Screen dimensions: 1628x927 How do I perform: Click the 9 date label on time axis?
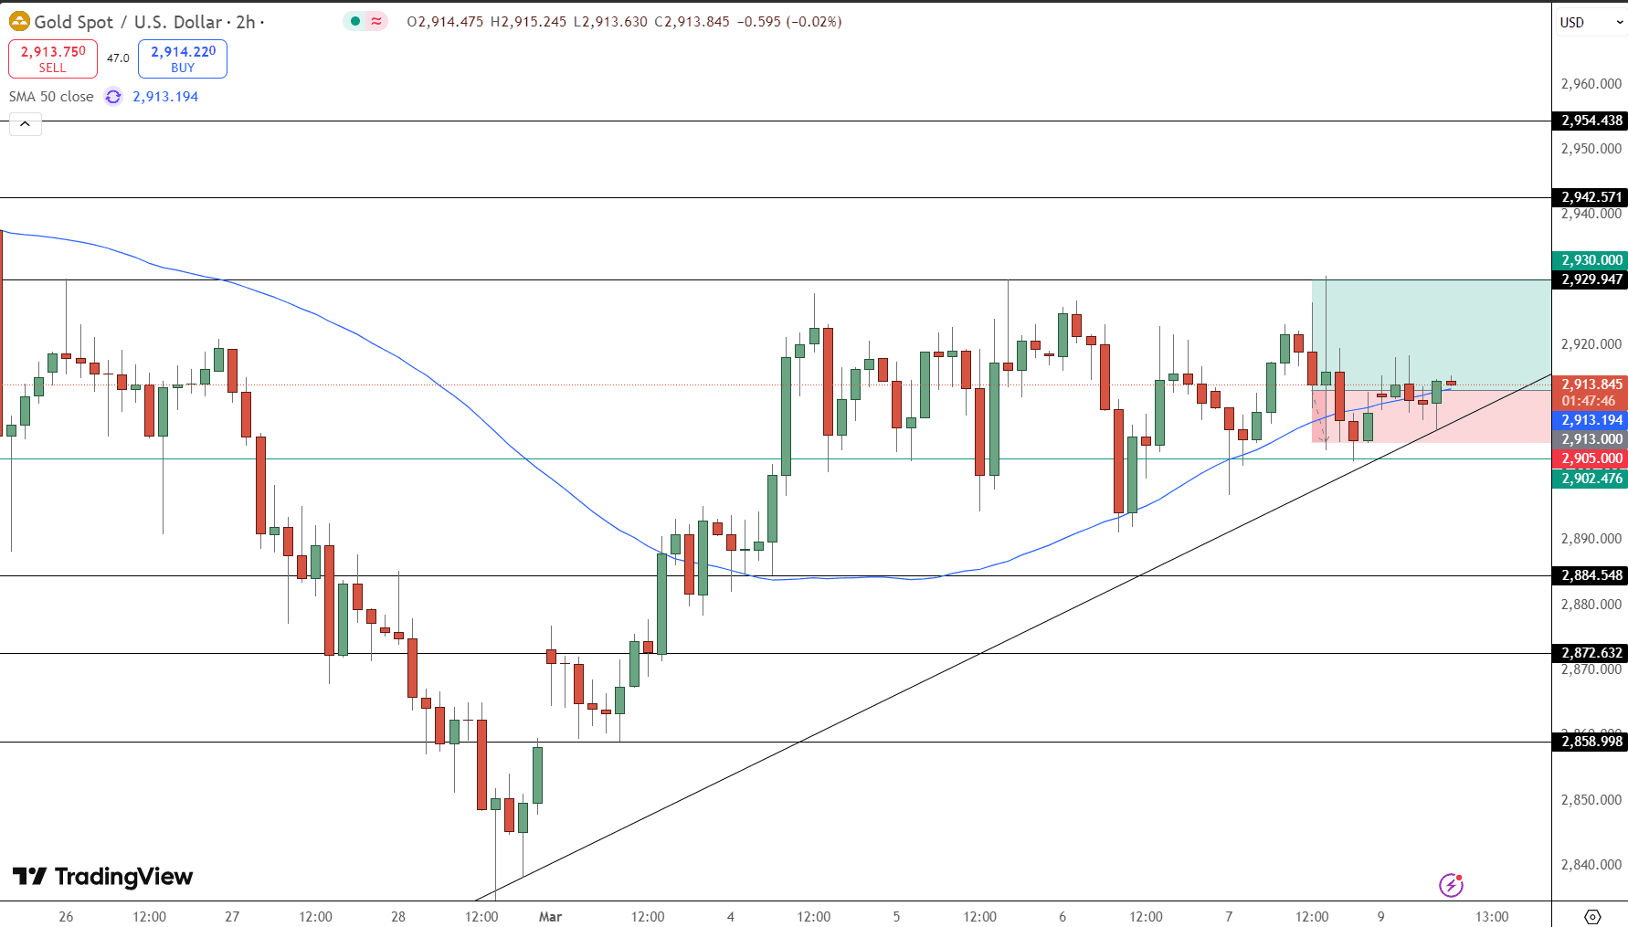1381,916
